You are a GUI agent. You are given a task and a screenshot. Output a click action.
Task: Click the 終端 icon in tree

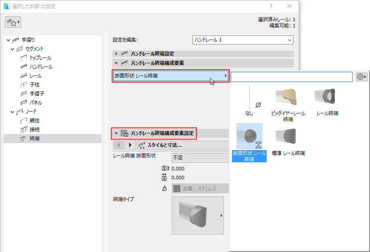click(23, 139)
